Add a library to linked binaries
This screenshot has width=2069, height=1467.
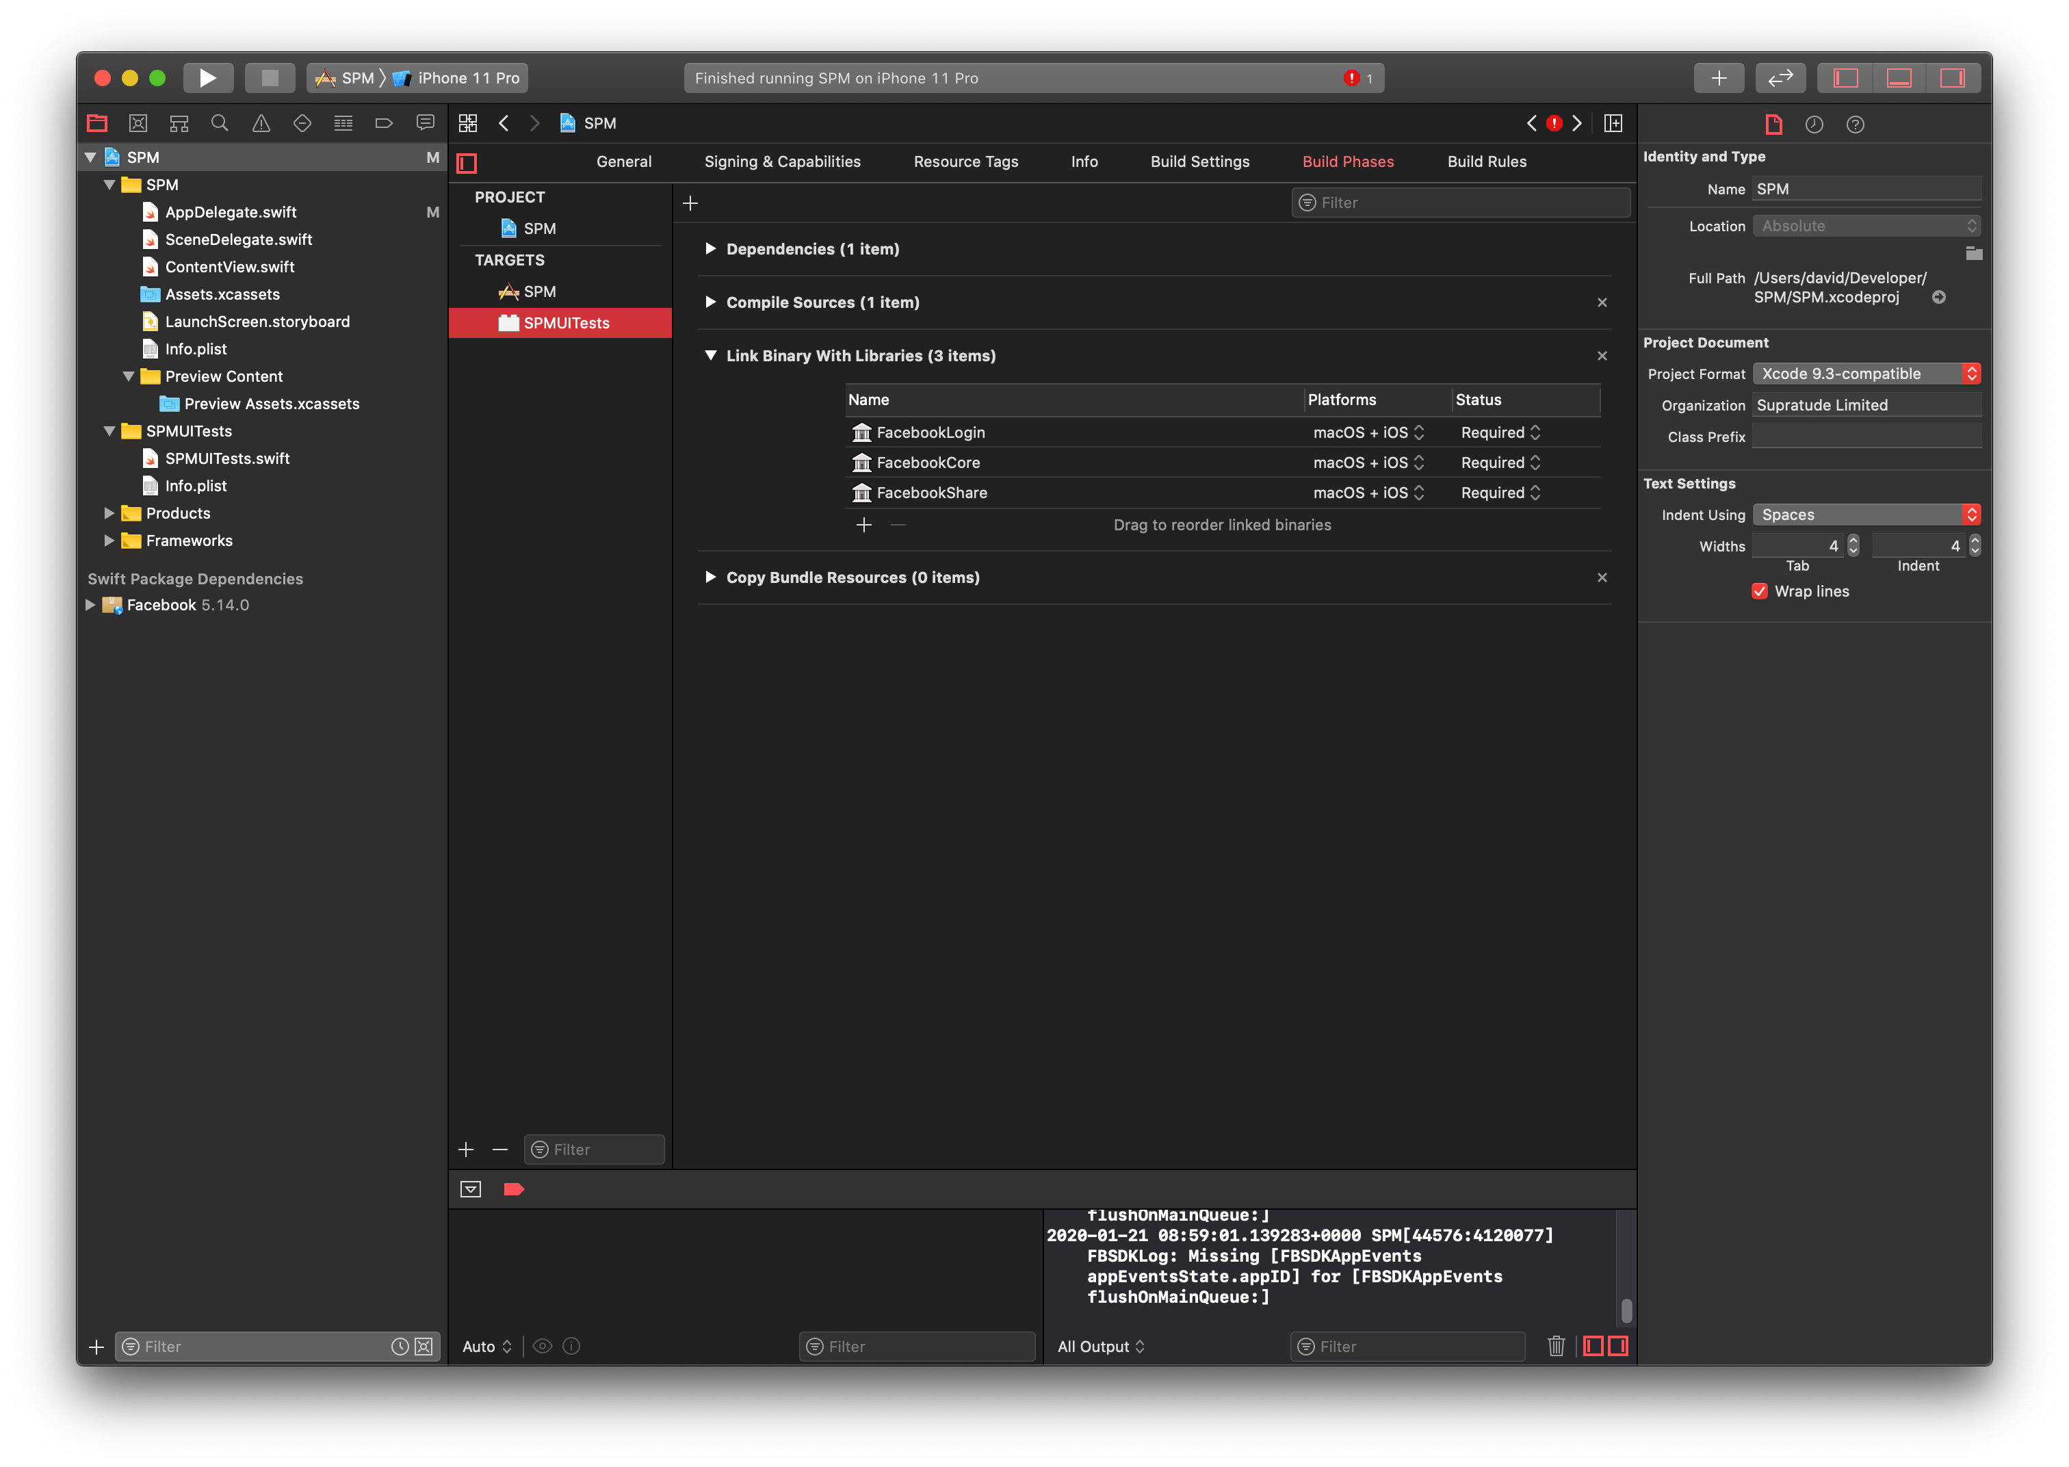[864, 525]
